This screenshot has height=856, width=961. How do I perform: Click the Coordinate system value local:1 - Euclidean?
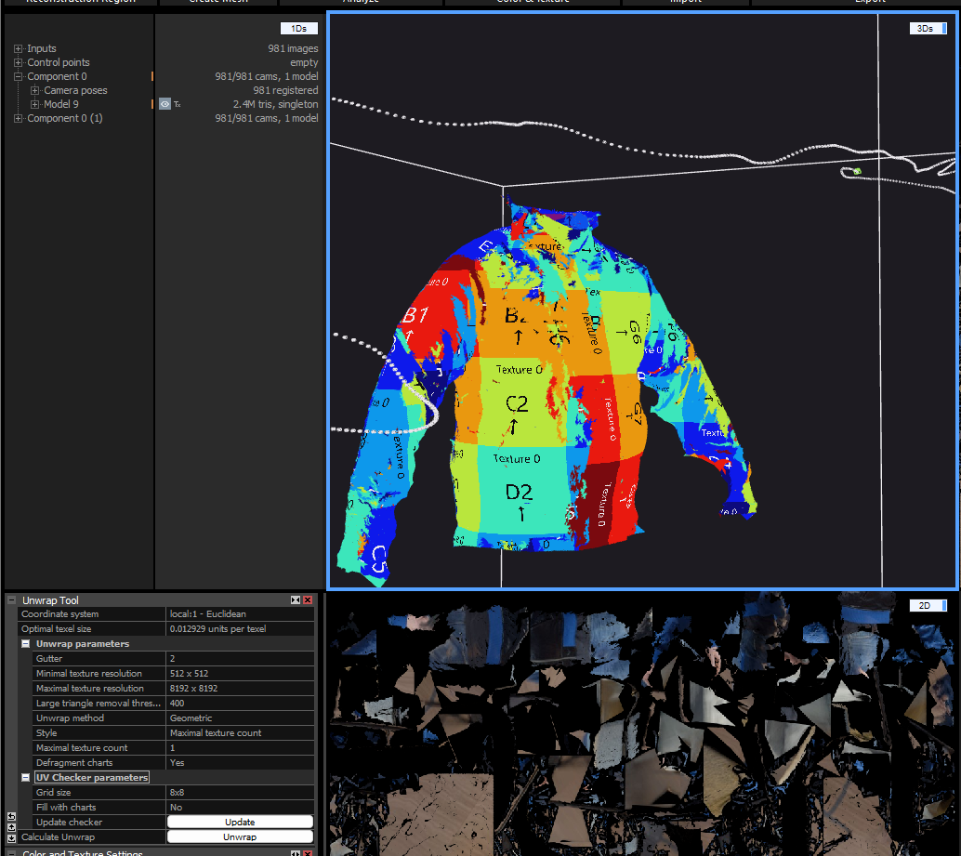(240, 613)
